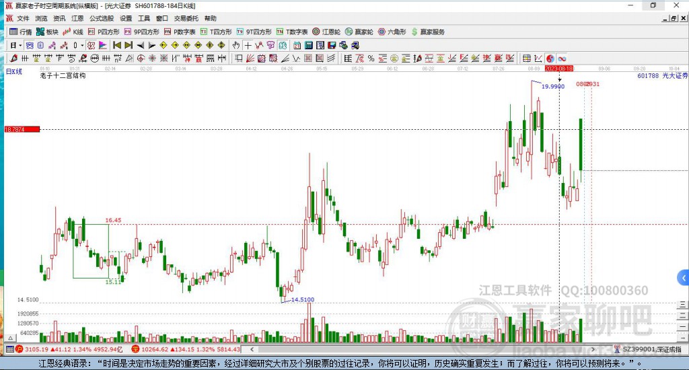The height and width of the screenshot is (370, 689).
Task: Click the infinity loop icon
Action: [x=562, y=59]
